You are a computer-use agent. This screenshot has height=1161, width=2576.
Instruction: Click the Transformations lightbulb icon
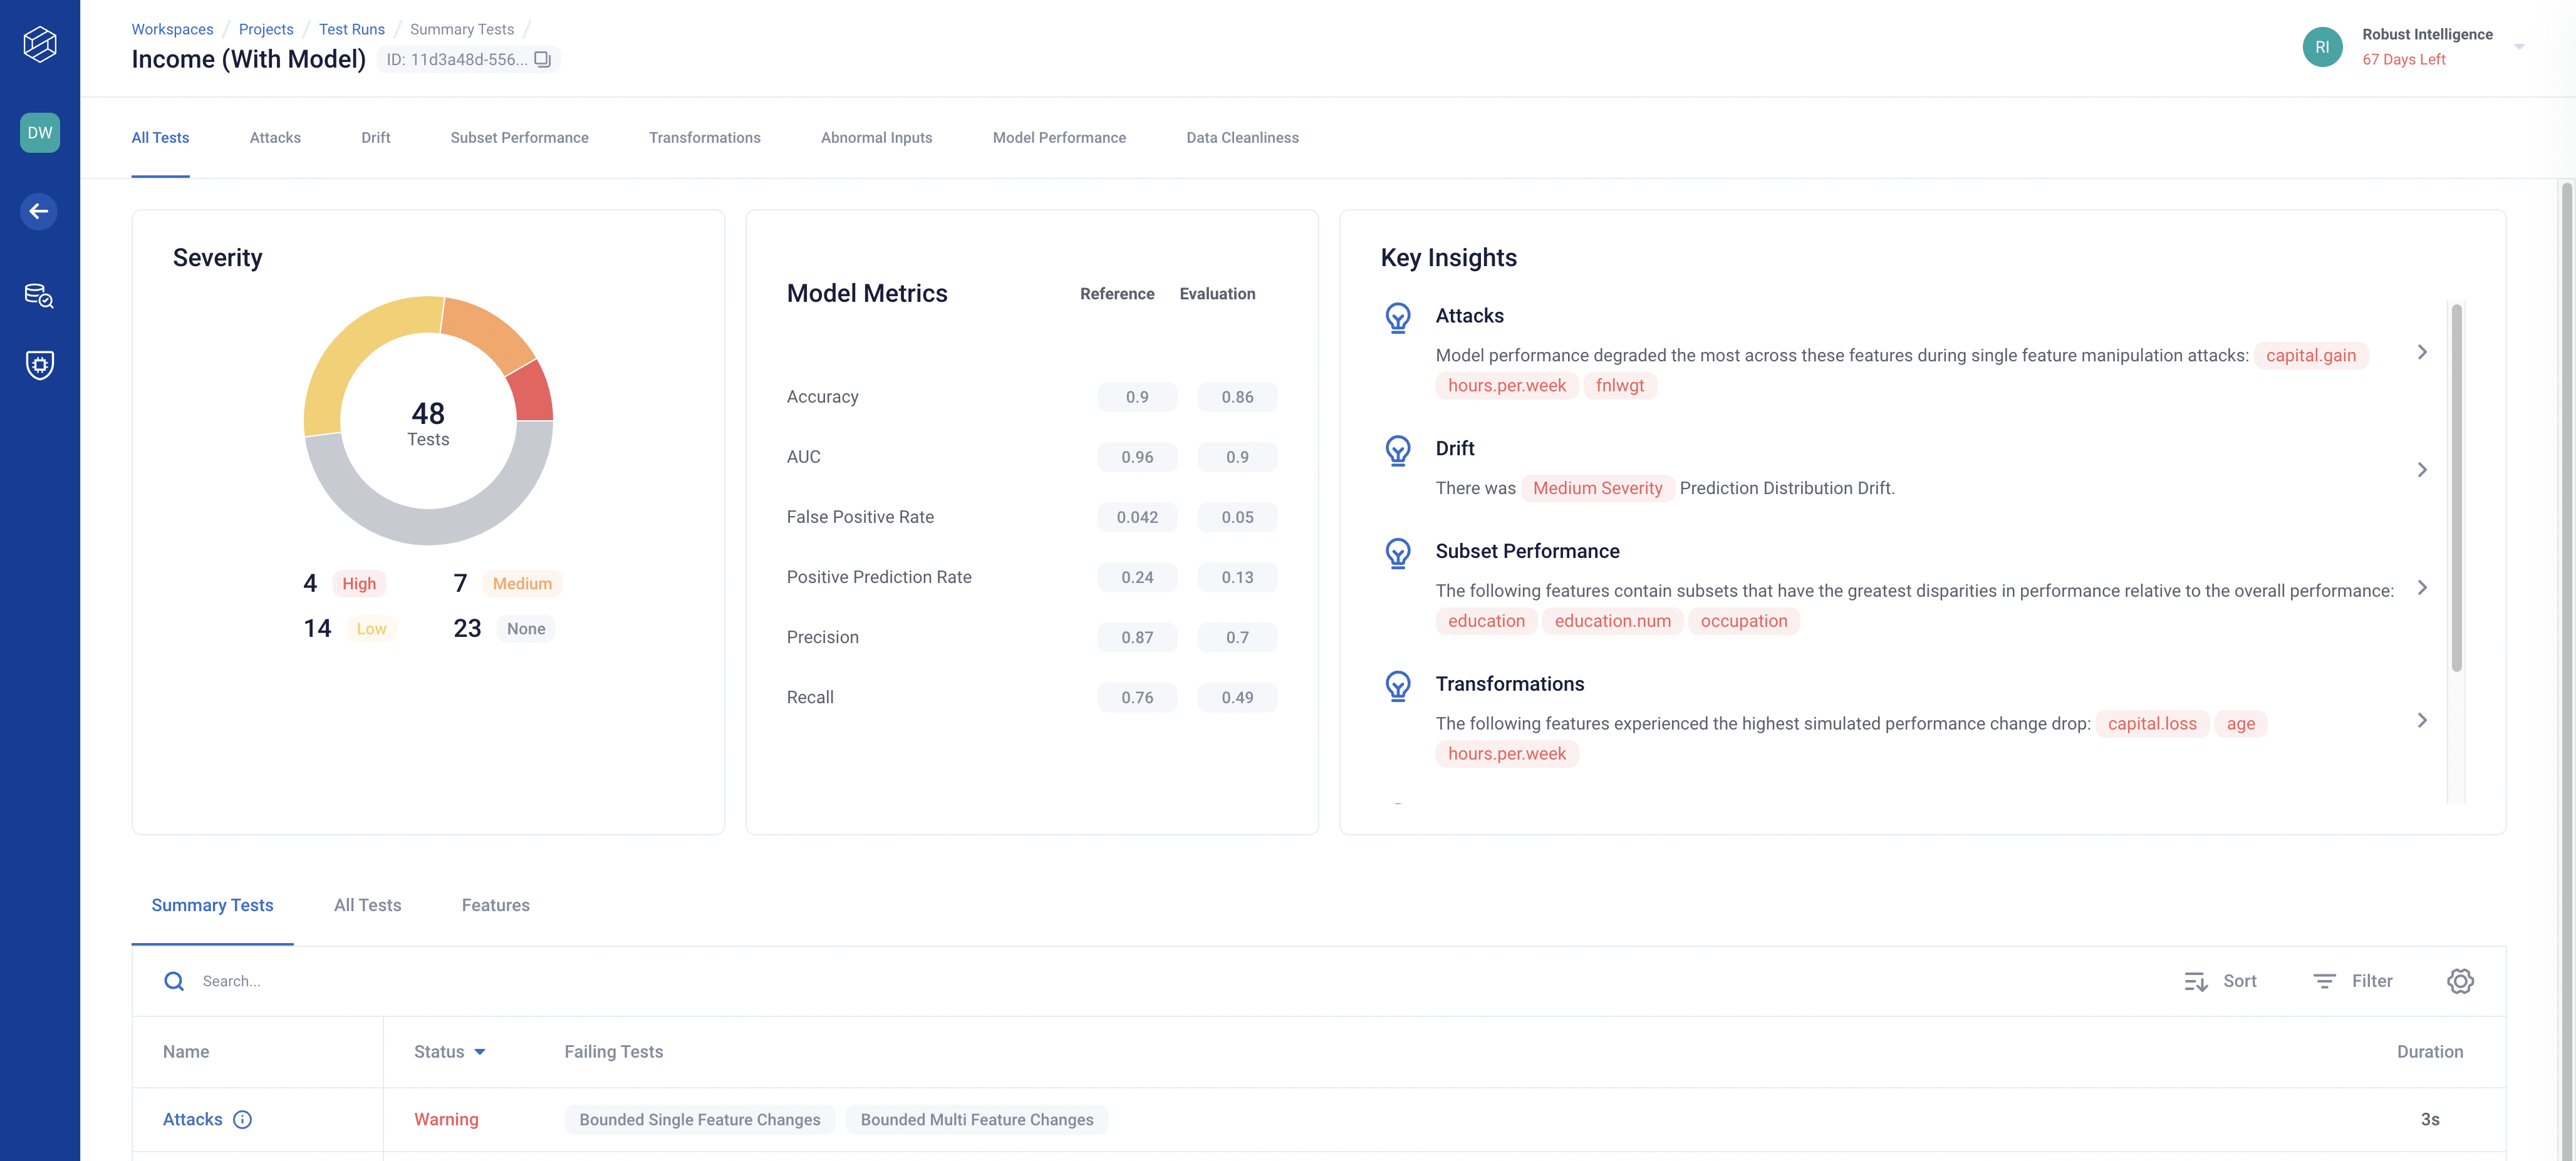pyautogui.click(x=1398, y=686)
